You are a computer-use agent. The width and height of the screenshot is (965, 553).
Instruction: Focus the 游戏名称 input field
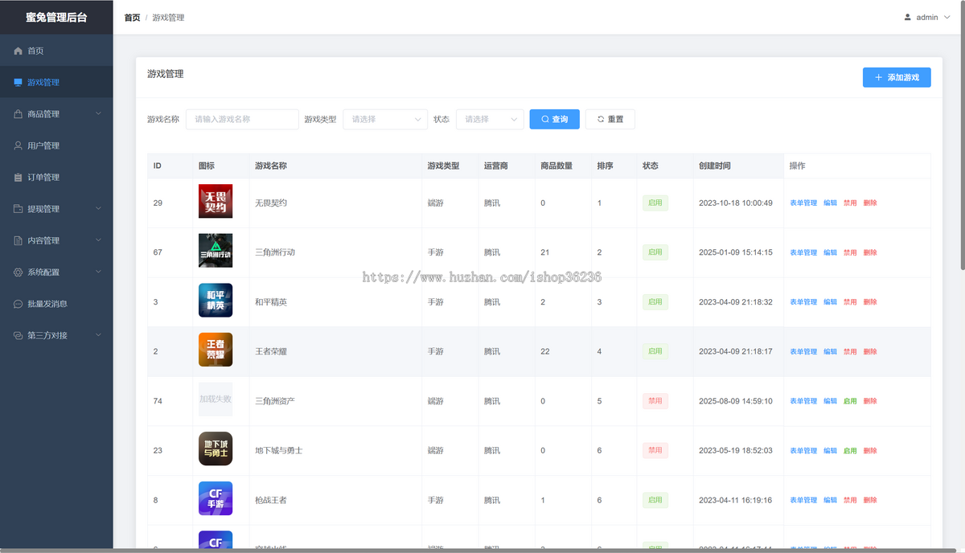point(242,119)
